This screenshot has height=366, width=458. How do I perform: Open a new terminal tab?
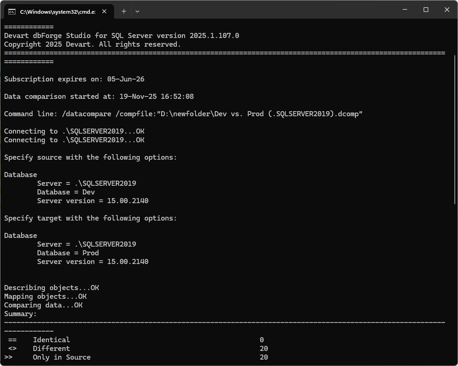[124, 11]
